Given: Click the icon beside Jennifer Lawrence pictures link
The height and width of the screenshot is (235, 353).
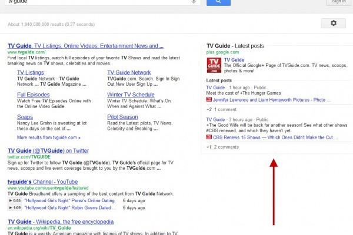Looking at the screenshot, I should (x=209, y=99).
